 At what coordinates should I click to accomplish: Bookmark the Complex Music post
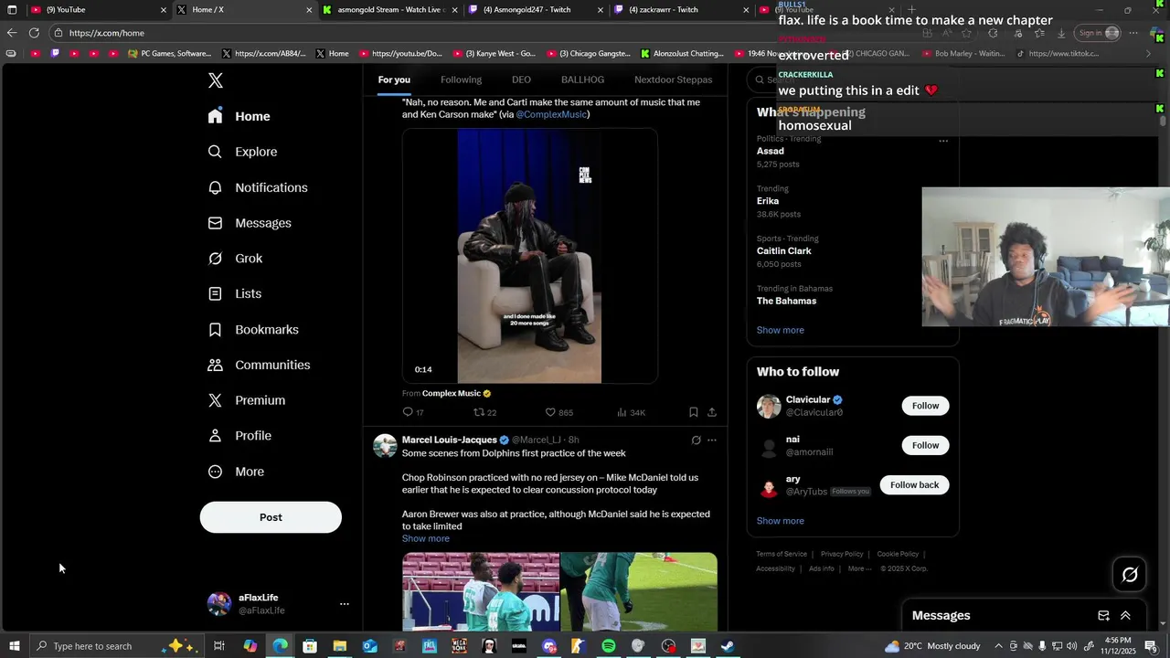click(694, 412)
